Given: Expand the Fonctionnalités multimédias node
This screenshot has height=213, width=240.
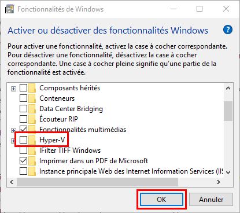Looking at the screenshot, I should (13, 130).
